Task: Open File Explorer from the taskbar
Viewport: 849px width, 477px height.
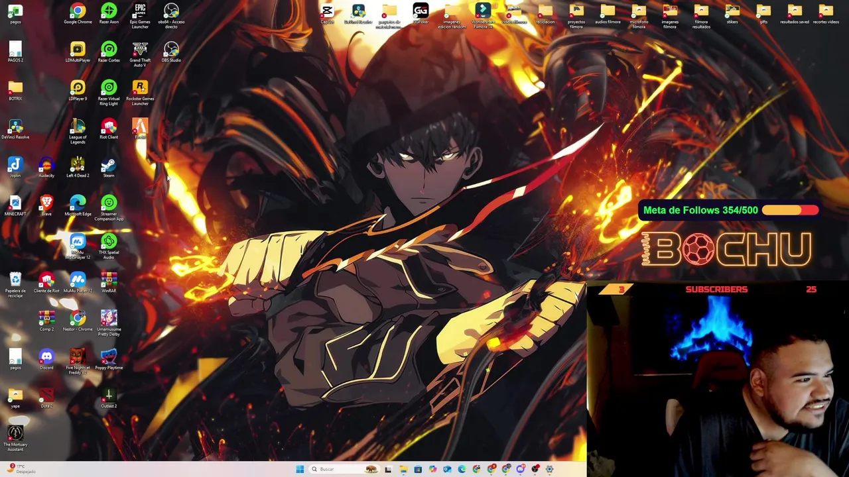Action: (403, 469)
